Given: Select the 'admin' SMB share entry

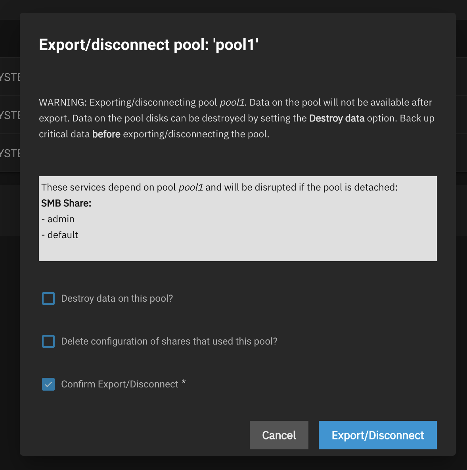Looking at the screenshot, I should [58, 219].
